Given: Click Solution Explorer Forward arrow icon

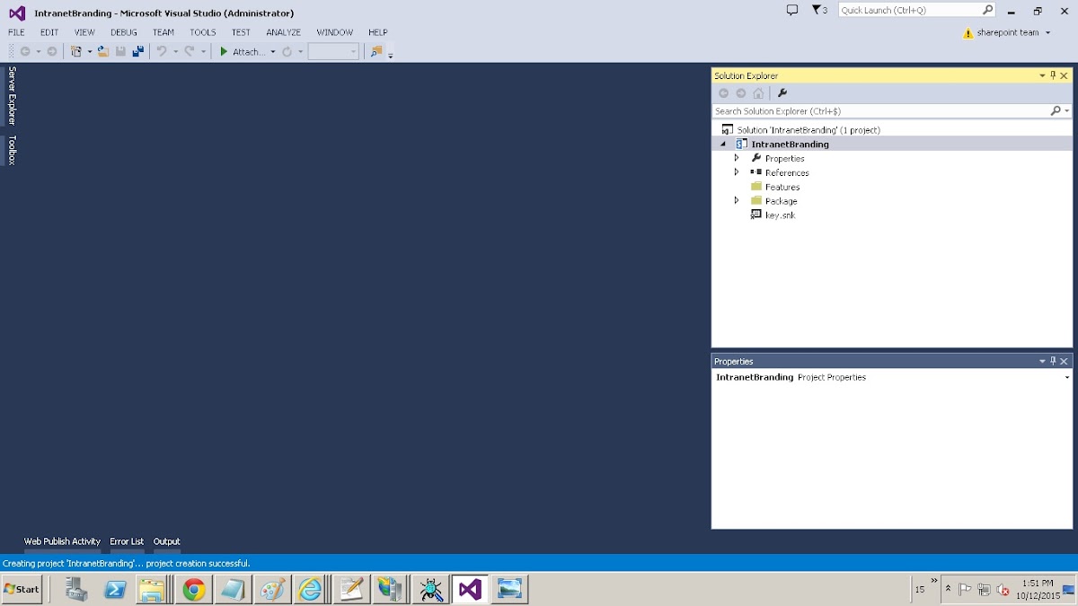Looking at the screenshot, I should [x=741, y=93].
